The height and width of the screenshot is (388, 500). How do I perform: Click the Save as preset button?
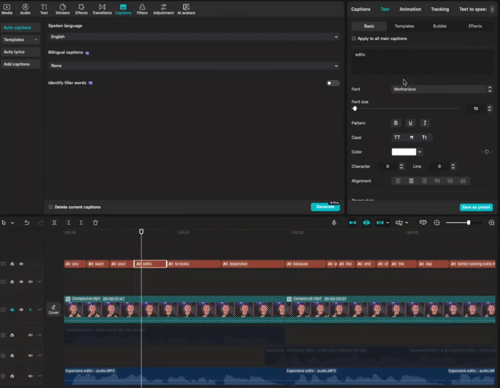(x=476, y=207)
